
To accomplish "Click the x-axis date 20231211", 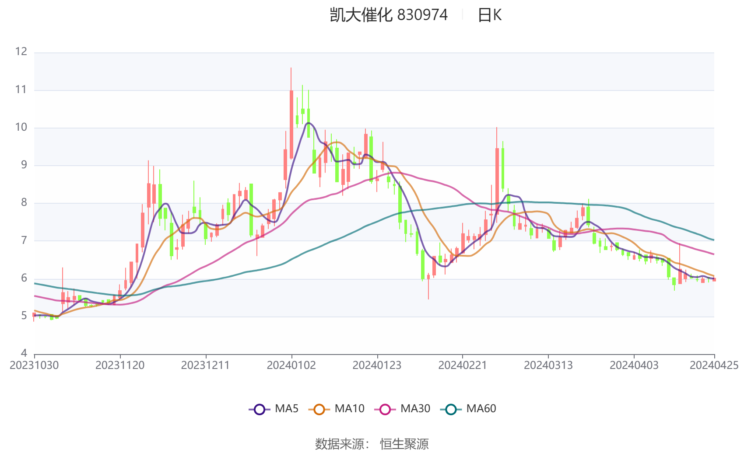I will [206, 365].
